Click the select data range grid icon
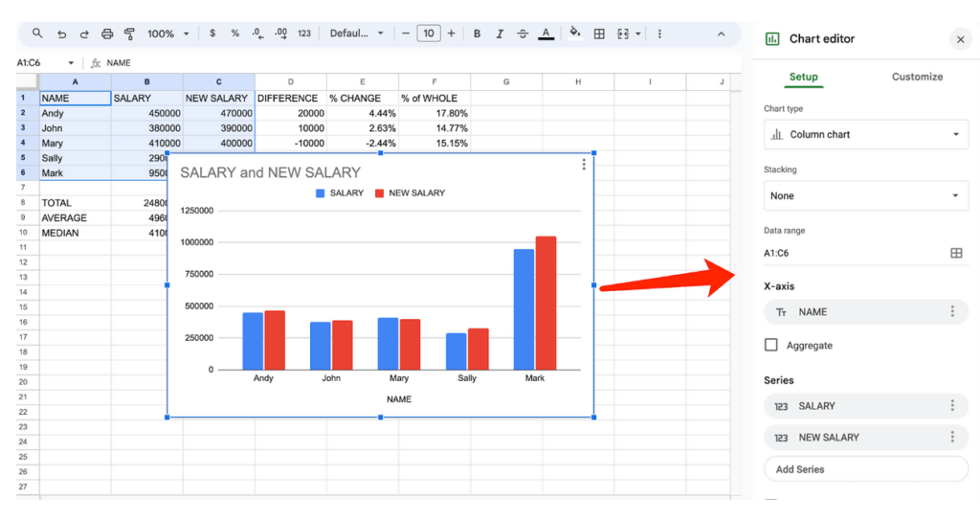Screen dimensions: 980x520 point(955,253)
